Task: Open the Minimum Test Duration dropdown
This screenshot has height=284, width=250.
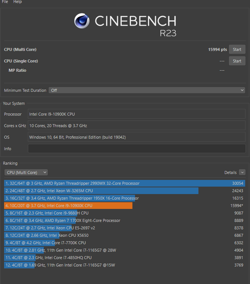Action: pyautogui.click(x=147, y=90)
